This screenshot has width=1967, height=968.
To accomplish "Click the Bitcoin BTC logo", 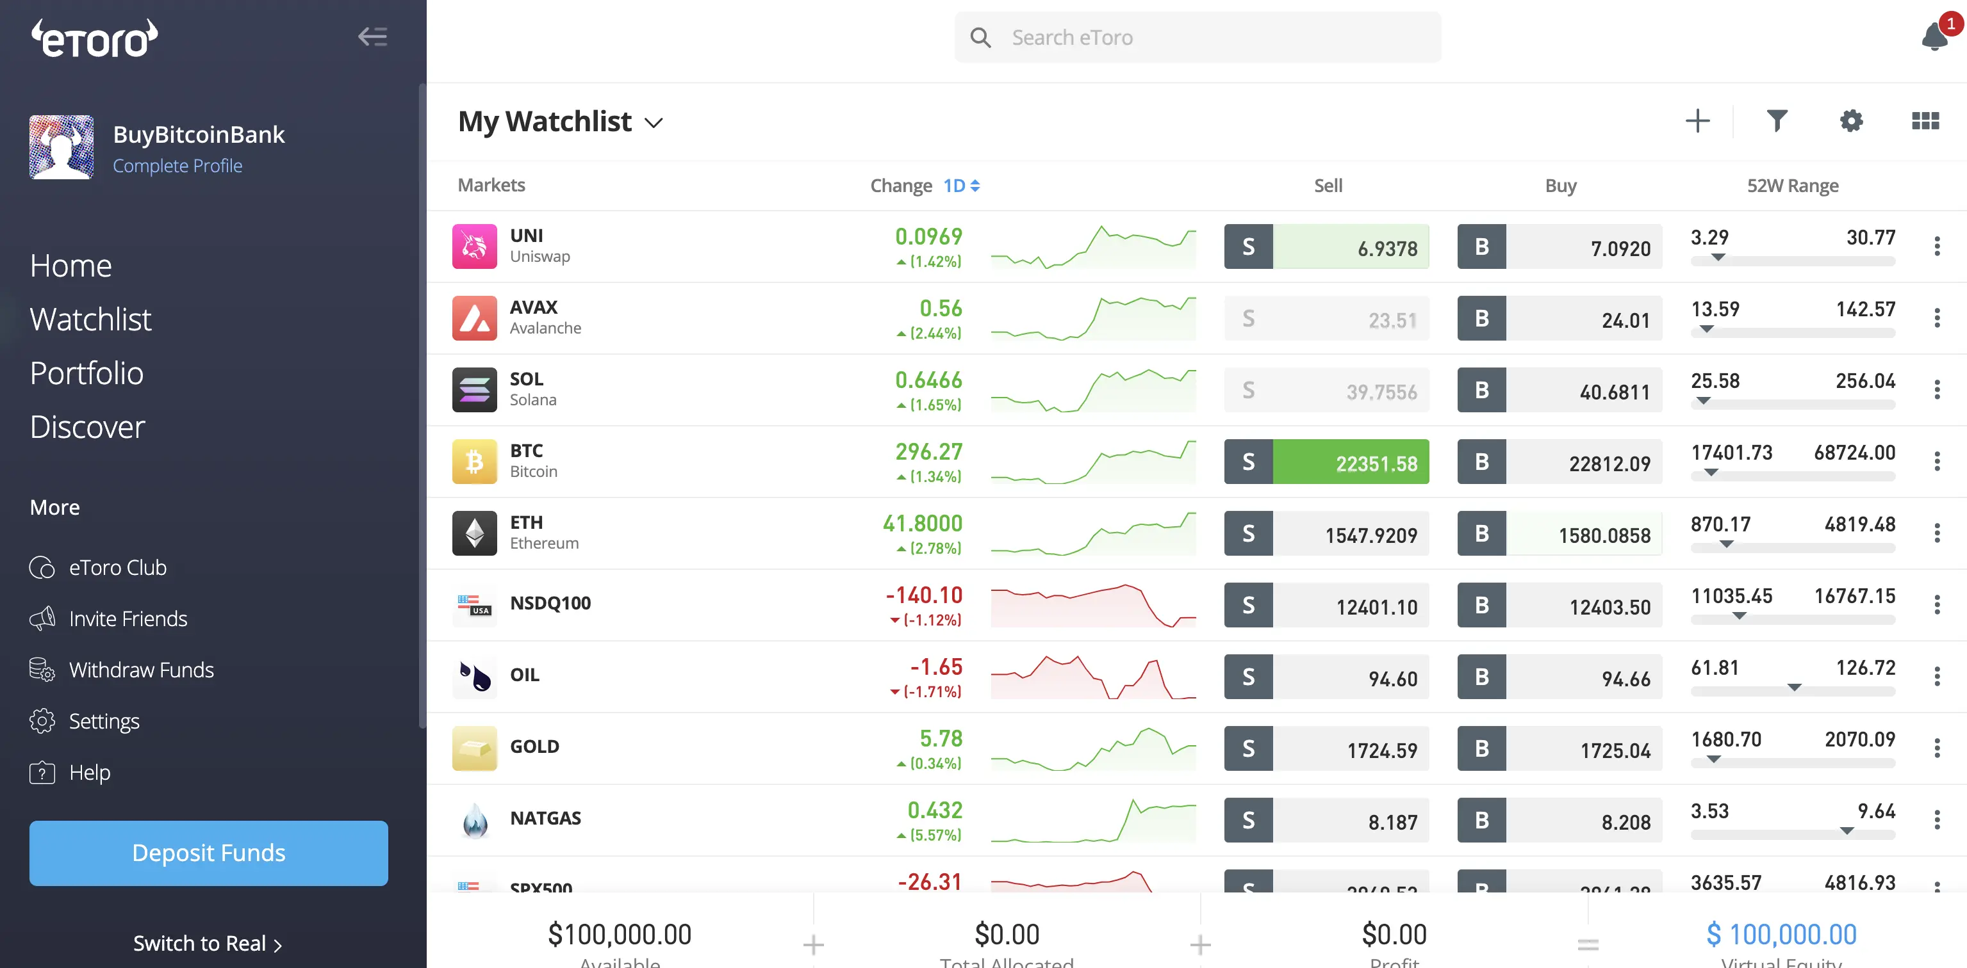I will (474, 462).
